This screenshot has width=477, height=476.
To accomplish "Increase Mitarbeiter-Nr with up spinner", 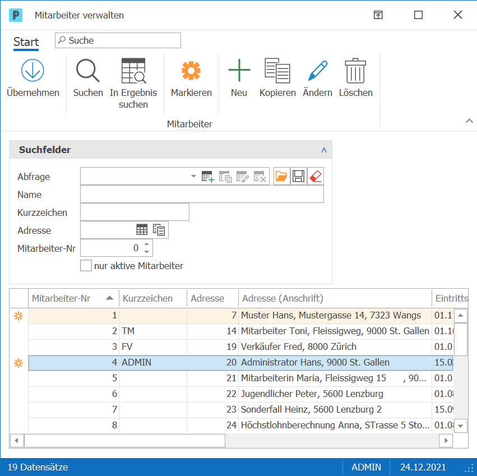I will [x=147, y=244].
